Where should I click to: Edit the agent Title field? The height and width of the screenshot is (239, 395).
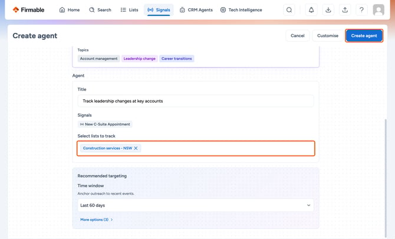coord(196,101)
